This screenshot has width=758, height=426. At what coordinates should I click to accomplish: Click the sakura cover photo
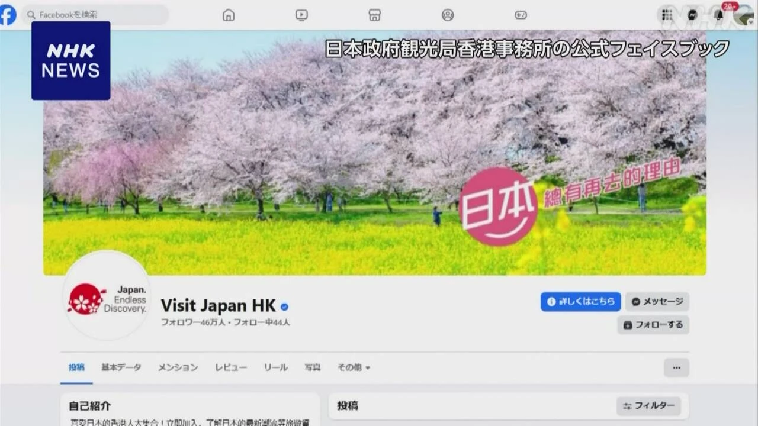click(x=374, y=153)
